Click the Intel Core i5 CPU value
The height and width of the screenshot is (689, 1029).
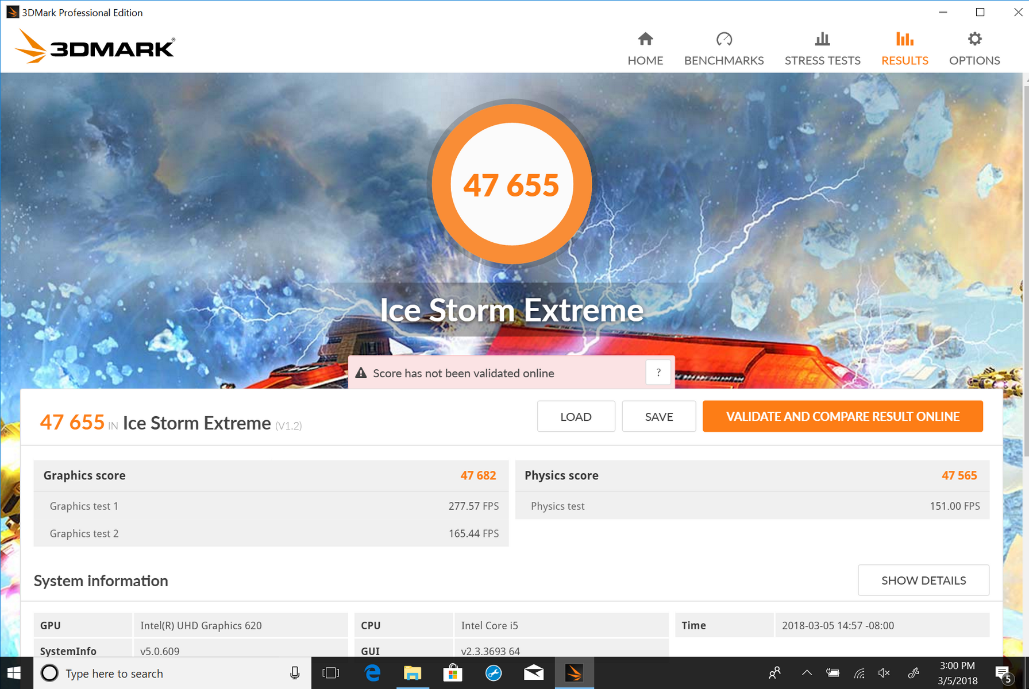pos(490,625)
